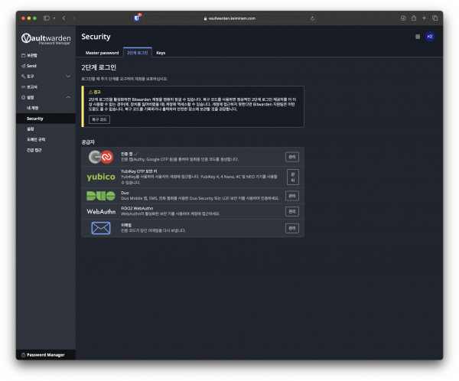Click the Bitwarden extension icon in Safari toolbar
The height and width of the screenshot is (381, 459).
pyautogui.click(x=137, y=17)
